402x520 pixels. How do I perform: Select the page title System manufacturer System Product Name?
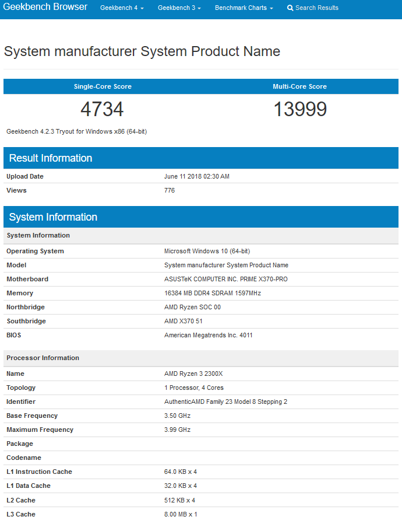[x=142, y=51]
